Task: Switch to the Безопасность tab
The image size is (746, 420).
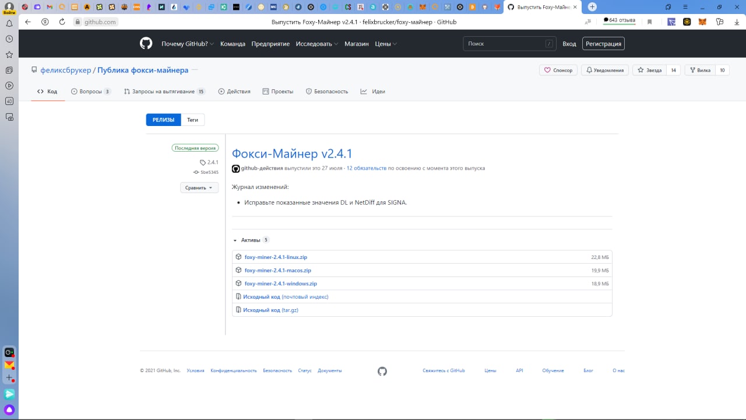Action: (327, 92)
